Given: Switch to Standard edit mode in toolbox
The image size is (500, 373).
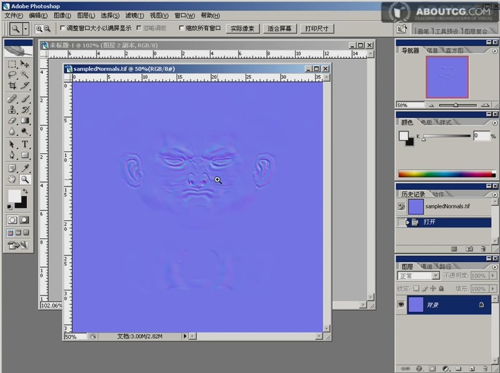Looking at the screenshot, I should 12,220.
